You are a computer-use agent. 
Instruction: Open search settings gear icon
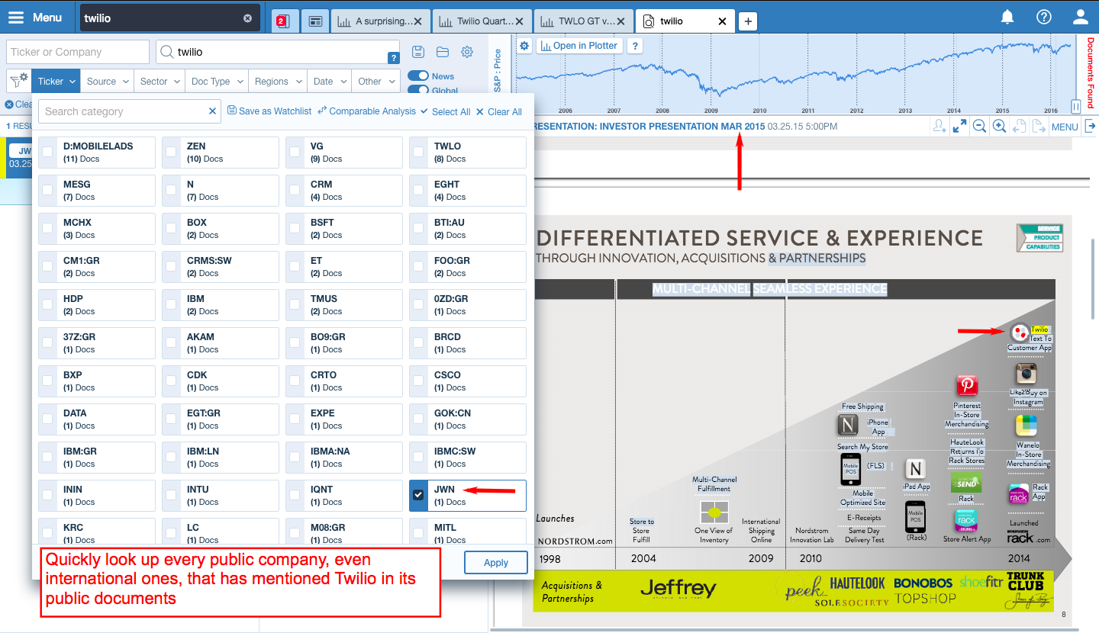467,52
